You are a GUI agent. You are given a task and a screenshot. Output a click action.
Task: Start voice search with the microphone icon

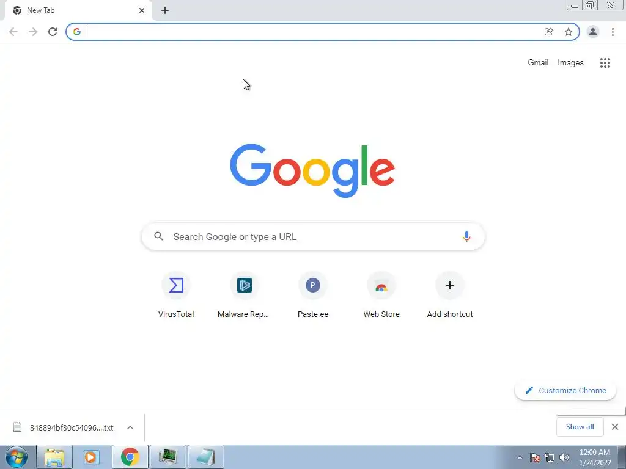(466, 236)
